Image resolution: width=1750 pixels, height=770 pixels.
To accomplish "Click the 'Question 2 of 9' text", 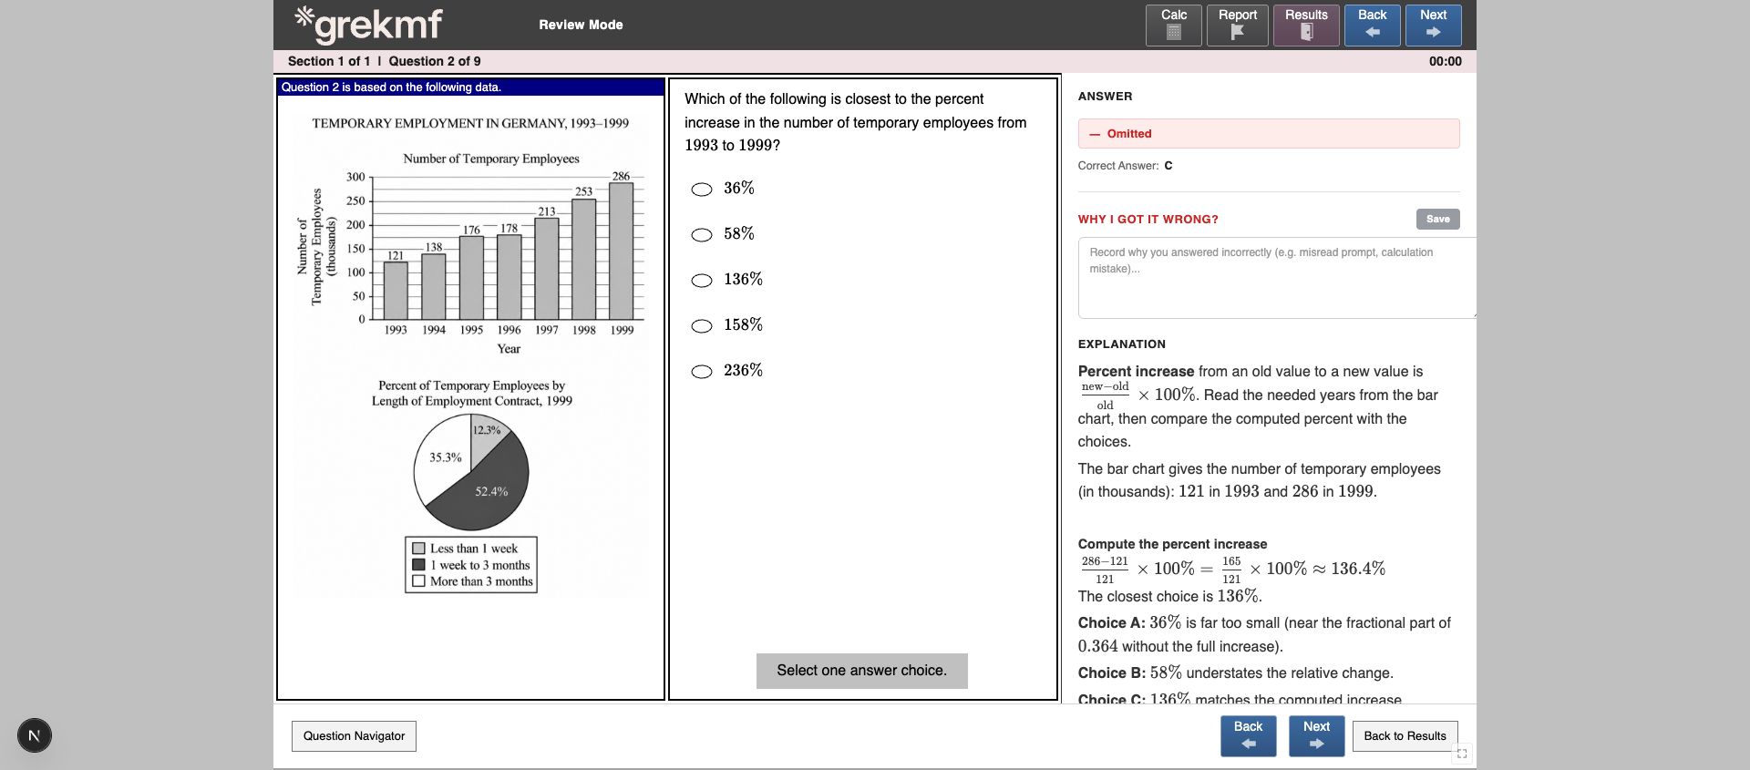I will tap(435, 61).
